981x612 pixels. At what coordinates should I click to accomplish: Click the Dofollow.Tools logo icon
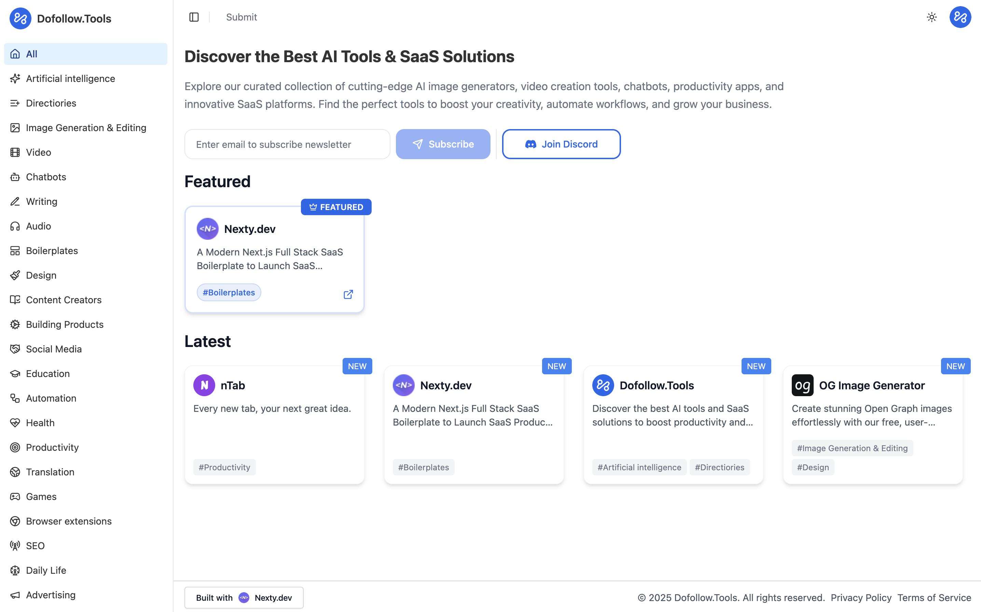20,19
